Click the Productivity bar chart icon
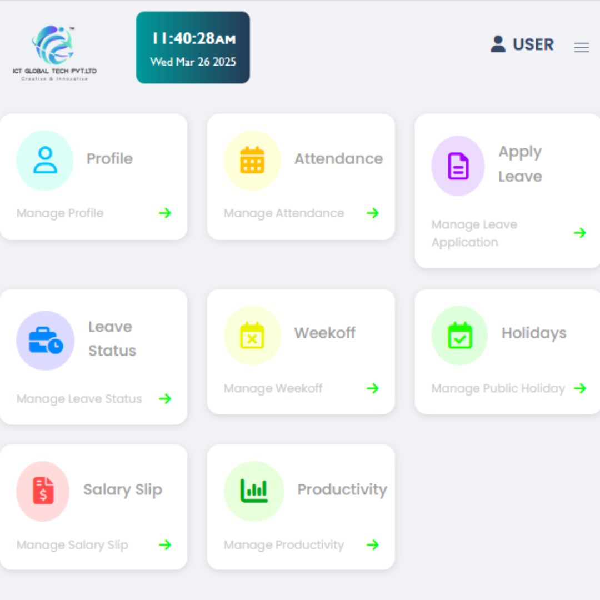This screenshot has width=600, height=600. coord(254,491)
